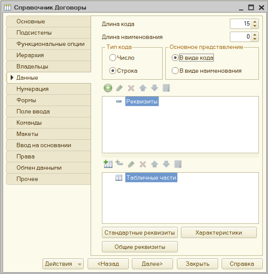Open the Иерархия tab

coord(49,55)
